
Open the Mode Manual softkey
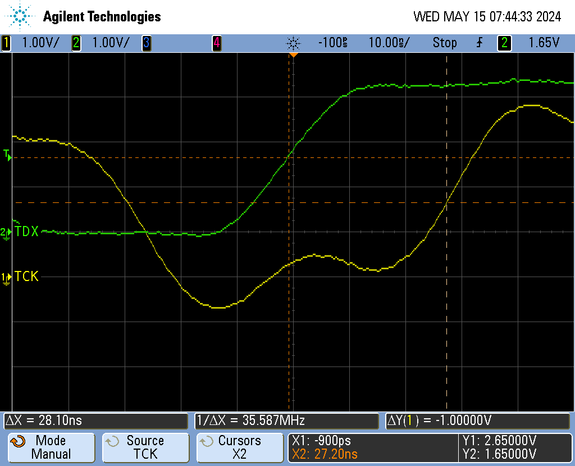pos(51,447)
